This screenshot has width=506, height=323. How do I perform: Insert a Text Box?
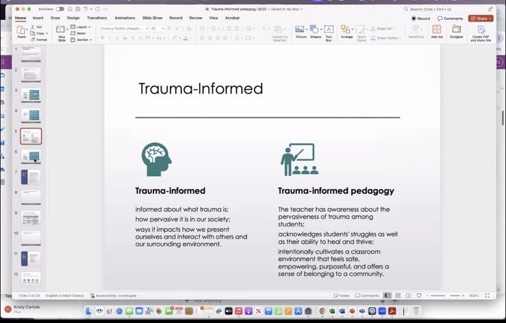[x=329, y=31]
